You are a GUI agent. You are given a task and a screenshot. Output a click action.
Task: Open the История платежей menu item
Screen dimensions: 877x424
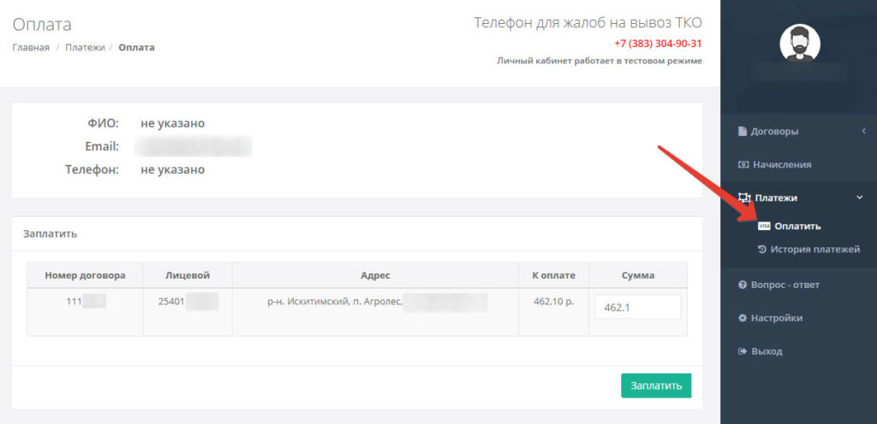point(814,250)
